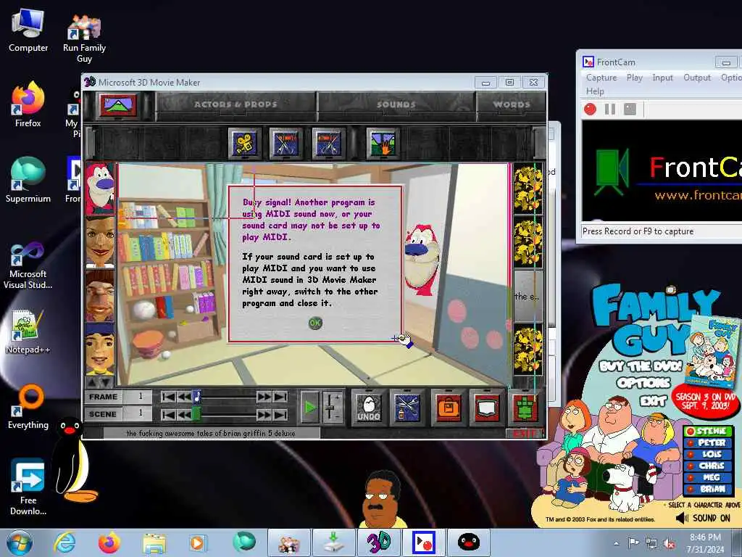This screenshot has width=742, height=557.
Task: Click Buy the DVD! in Family Guy
Action: pos(641,366)
